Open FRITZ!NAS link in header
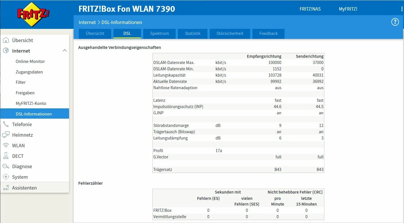 (310, 9)
